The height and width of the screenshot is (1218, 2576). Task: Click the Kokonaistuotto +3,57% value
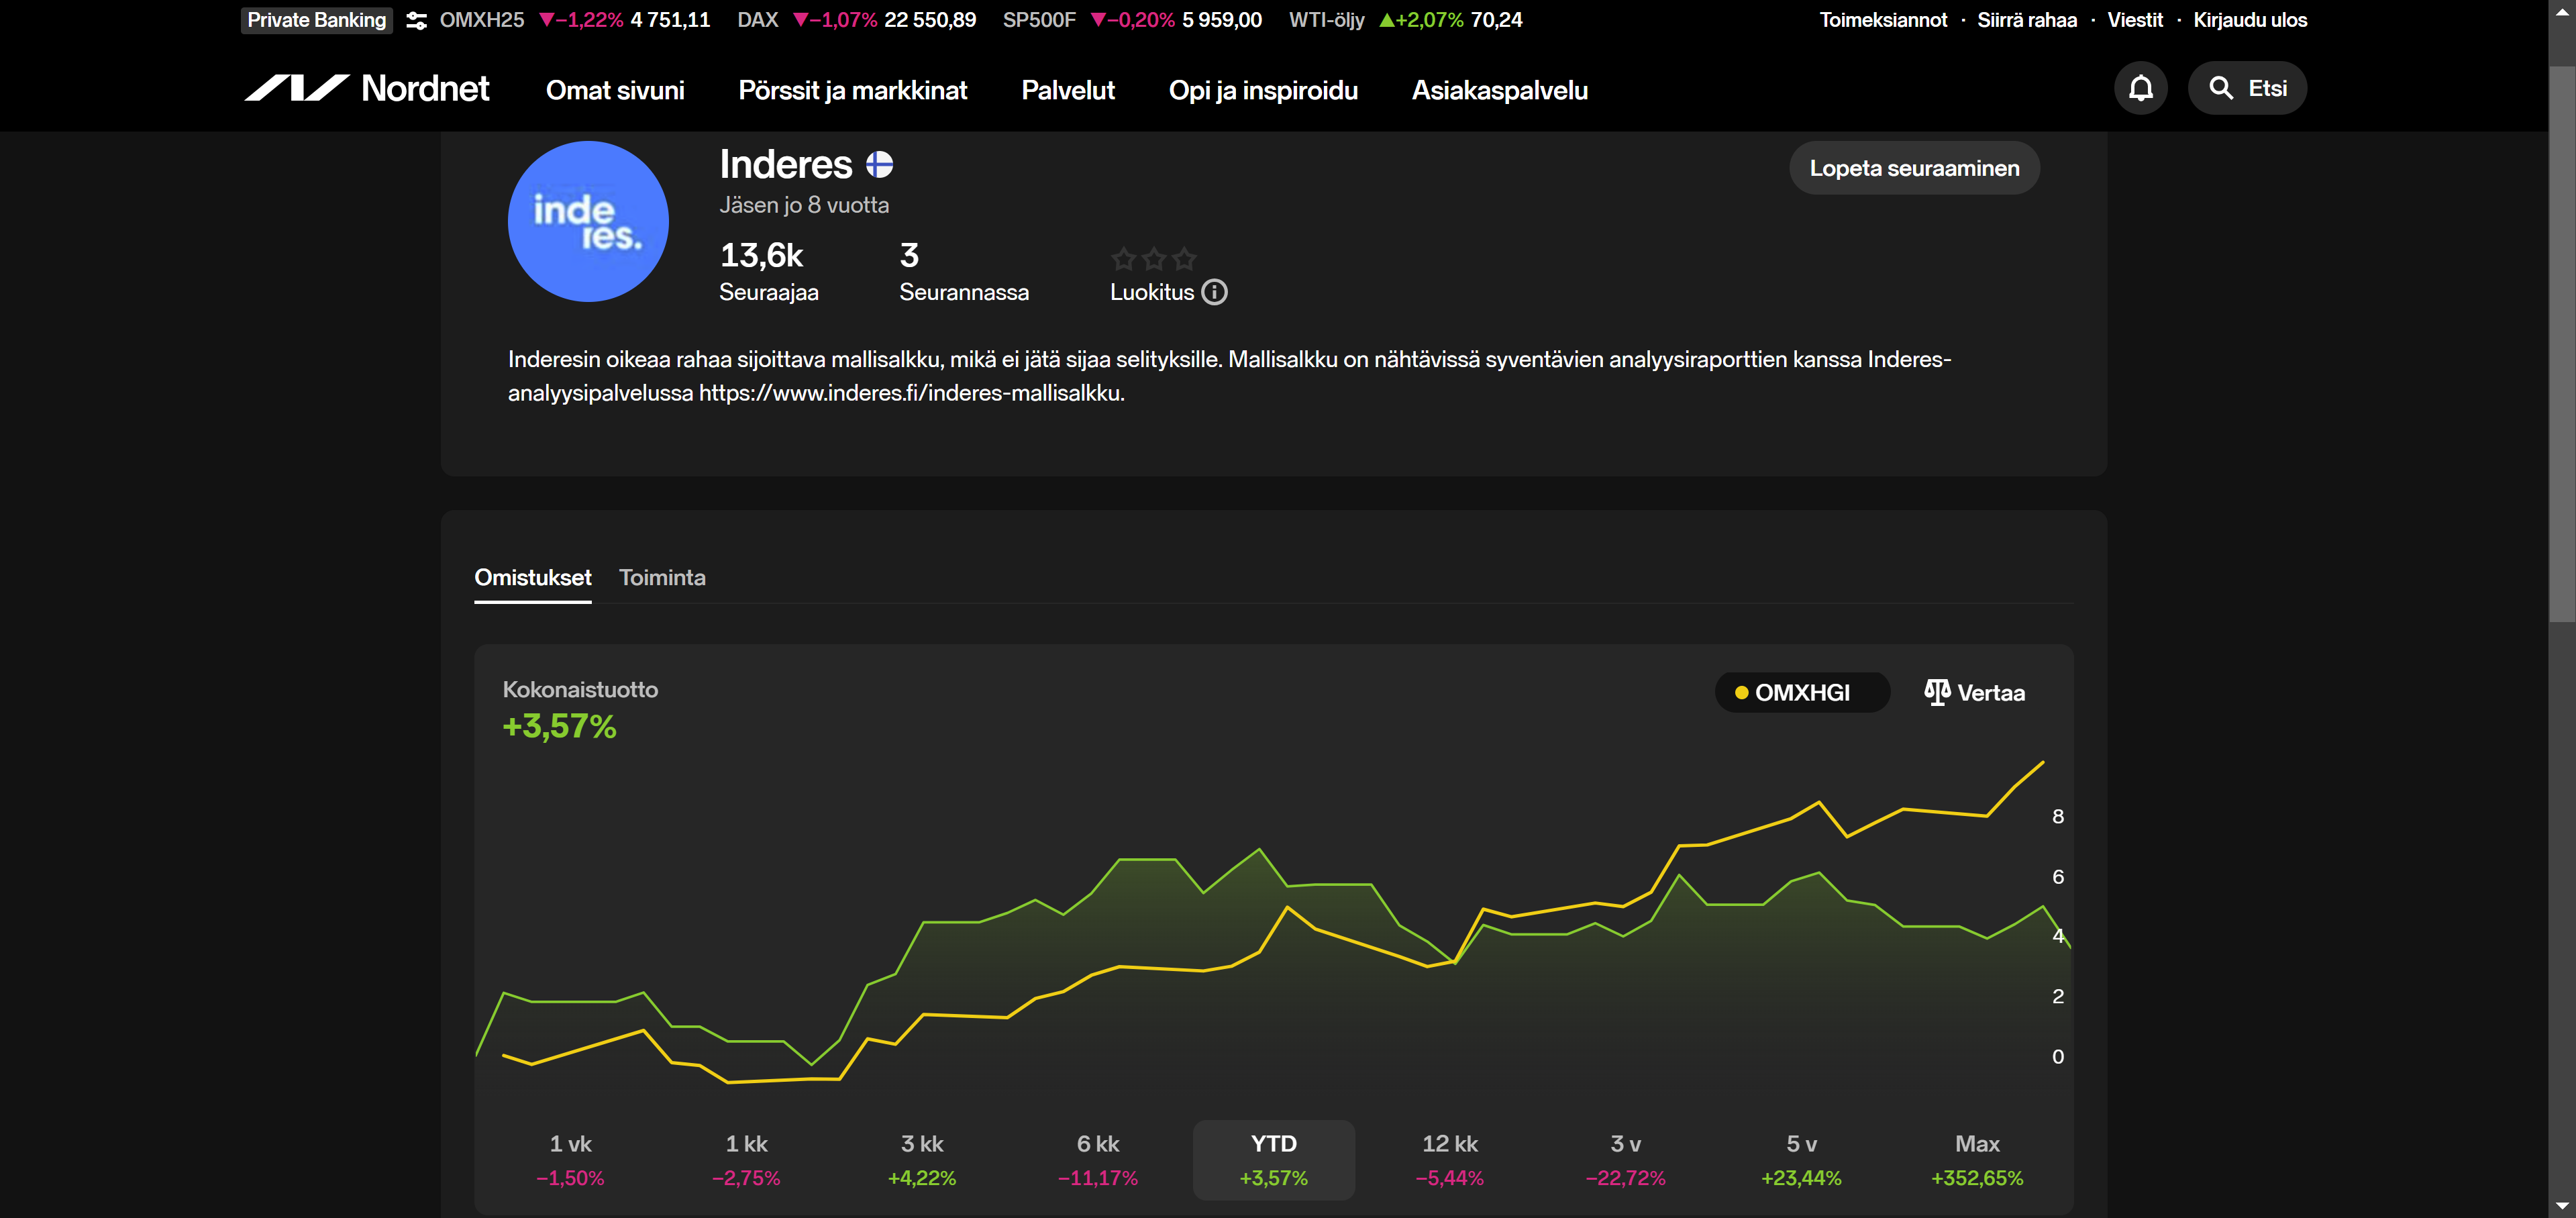(559, 726)
